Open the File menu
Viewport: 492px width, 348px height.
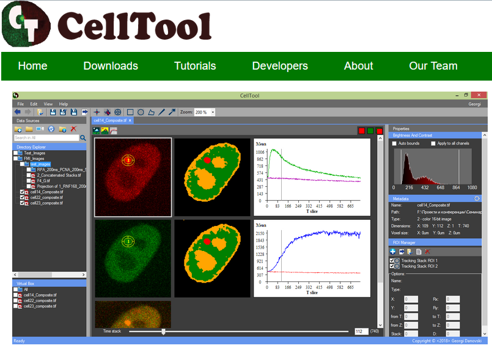(20, 104)
